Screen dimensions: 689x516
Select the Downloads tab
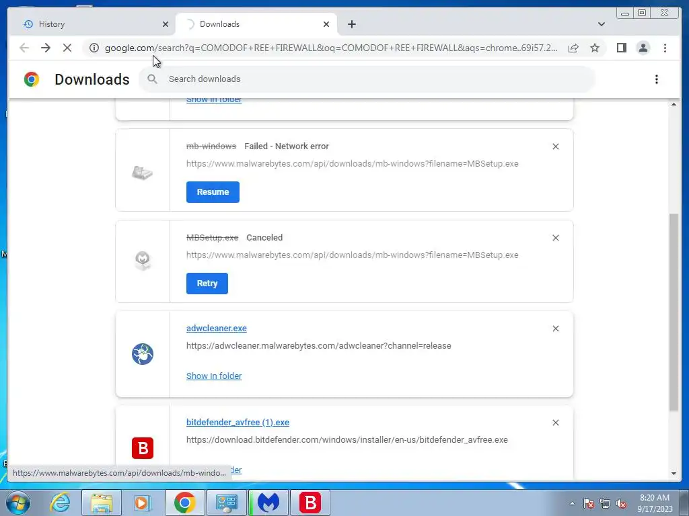[x=256, y=24]
